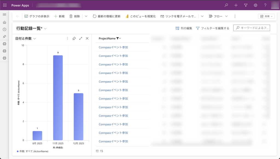
Task: Pin the chart pane with pushpin icon
Action: (74, 39)
